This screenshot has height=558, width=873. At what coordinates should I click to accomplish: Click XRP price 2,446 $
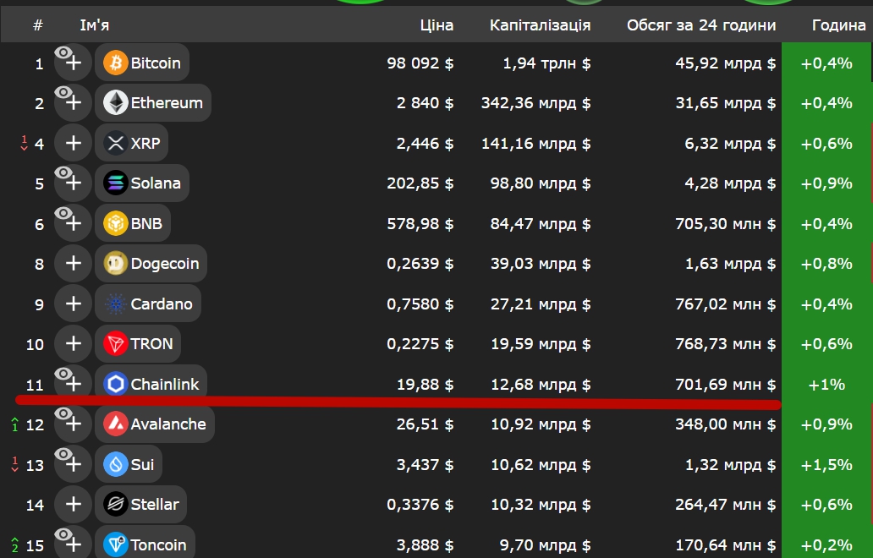point(425,144)
